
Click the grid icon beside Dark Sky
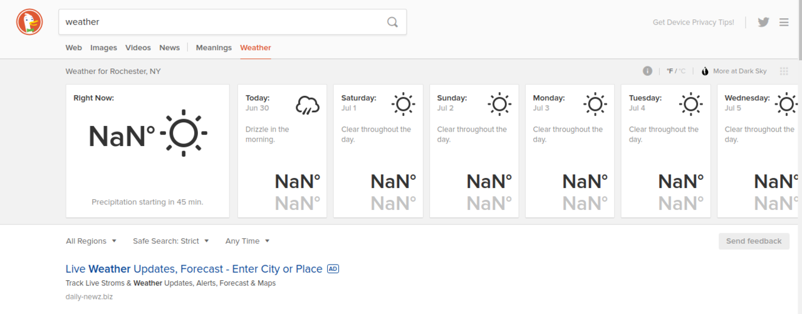[x=784, y=71]
